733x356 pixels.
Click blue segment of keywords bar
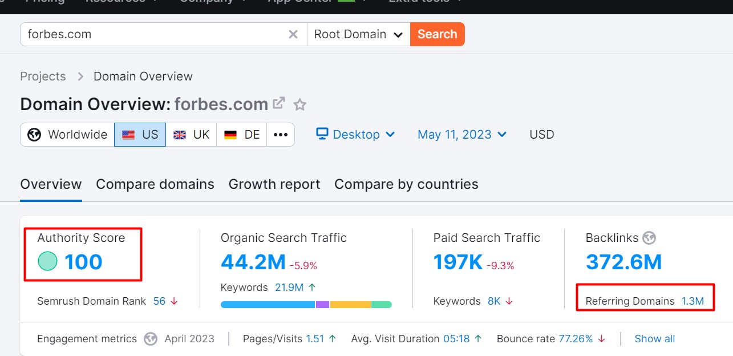(268, 305)
